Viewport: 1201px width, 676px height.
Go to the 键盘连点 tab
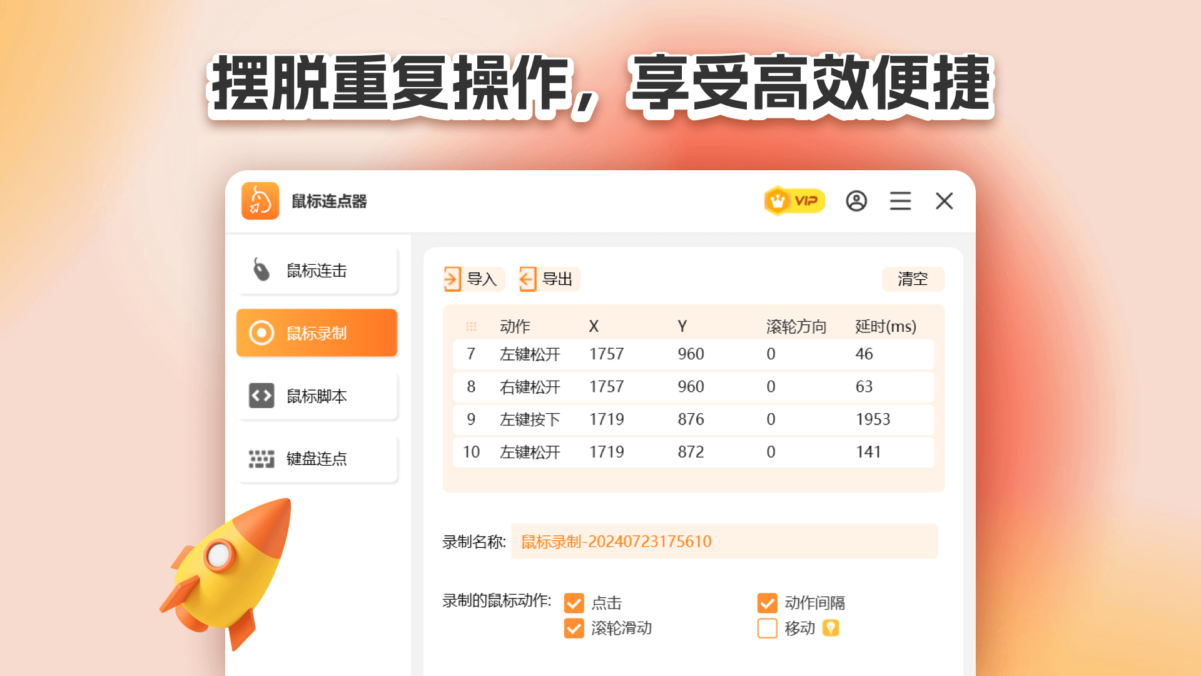pos(317,459)
